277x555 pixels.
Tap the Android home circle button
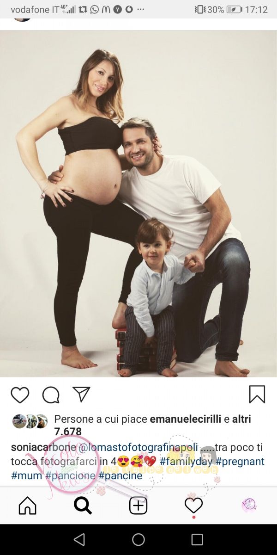(138, 539)
